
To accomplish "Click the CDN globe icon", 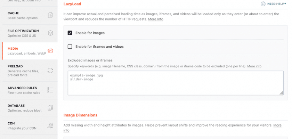I will point(50,125).
